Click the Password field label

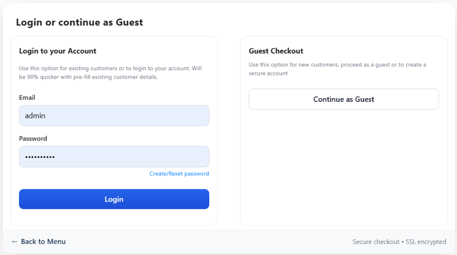click(33, 139)
